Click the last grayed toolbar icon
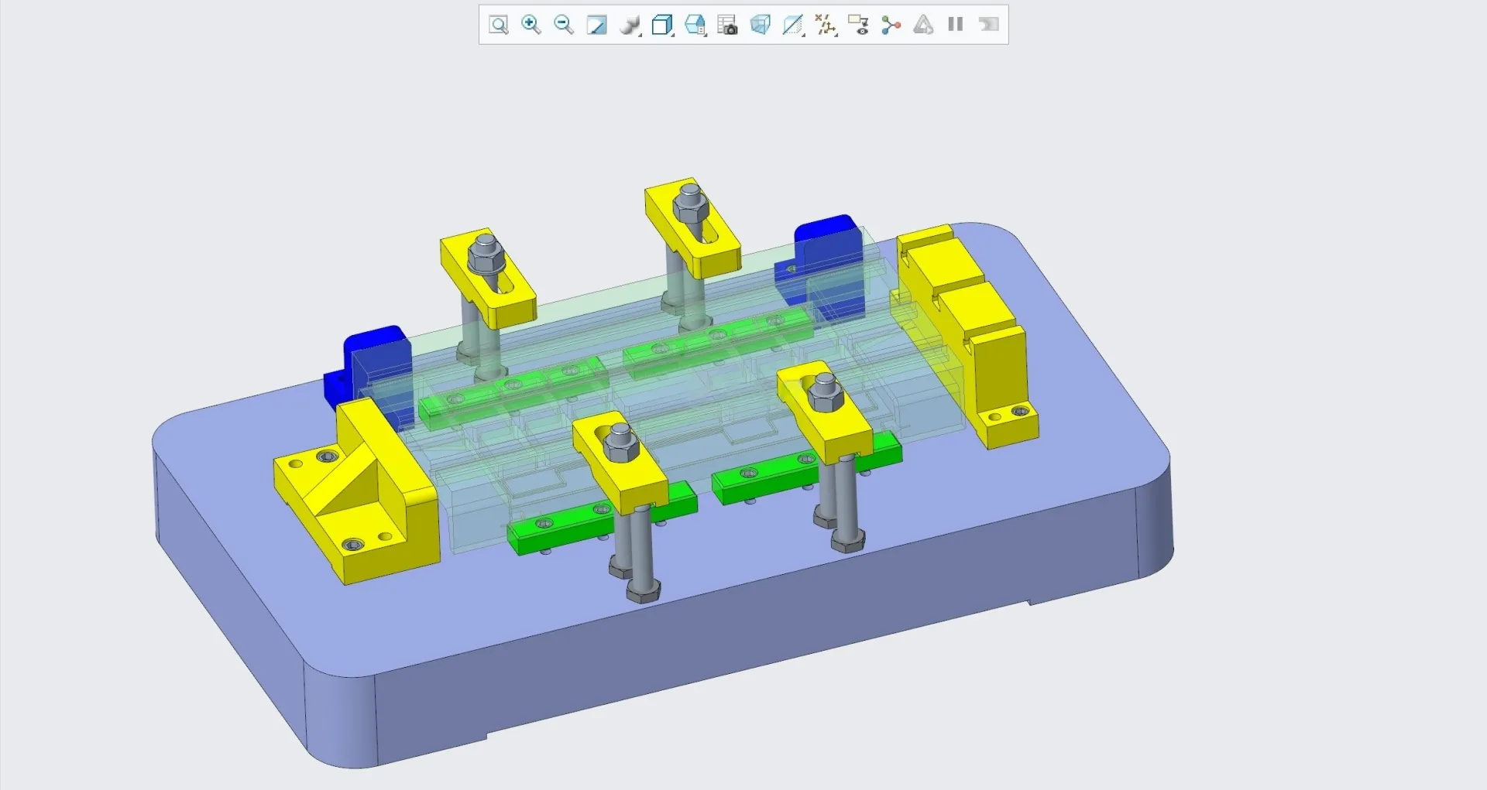 (x=988, y=25)
